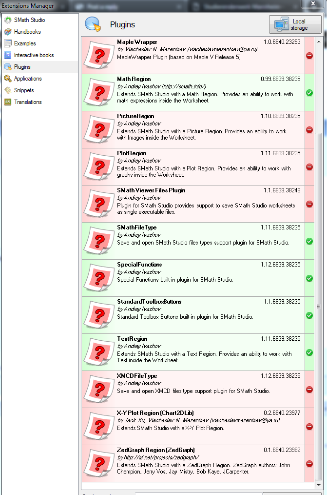327x495 pixels.
Task: Click the plugin list vertical scrollbar
Action: pyautogui.click(x=319, y=307)
